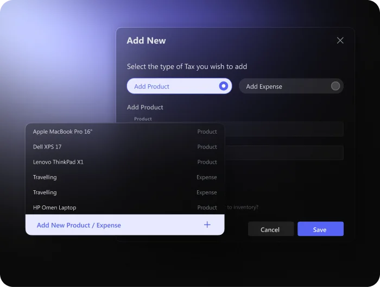
Task: Choose the first Travelling expense entry
Action: (x=45, y=177)
